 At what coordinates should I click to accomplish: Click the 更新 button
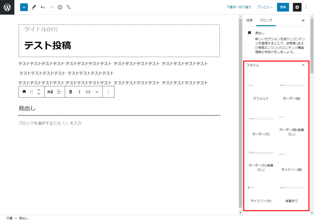click(x=283, y=7)
